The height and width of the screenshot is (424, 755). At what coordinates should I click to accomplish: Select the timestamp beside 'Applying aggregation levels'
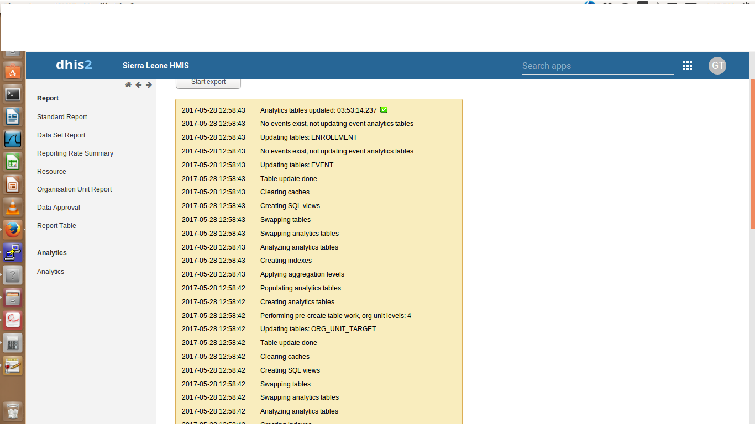click(x=213, y=274)
